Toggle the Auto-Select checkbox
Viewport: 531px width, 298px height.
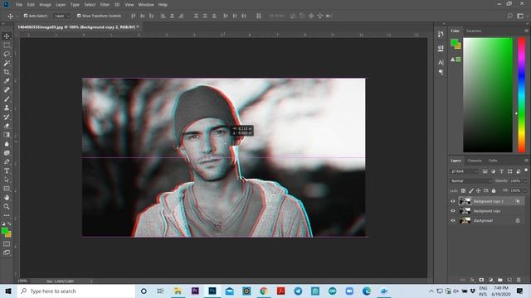[26, 16]
